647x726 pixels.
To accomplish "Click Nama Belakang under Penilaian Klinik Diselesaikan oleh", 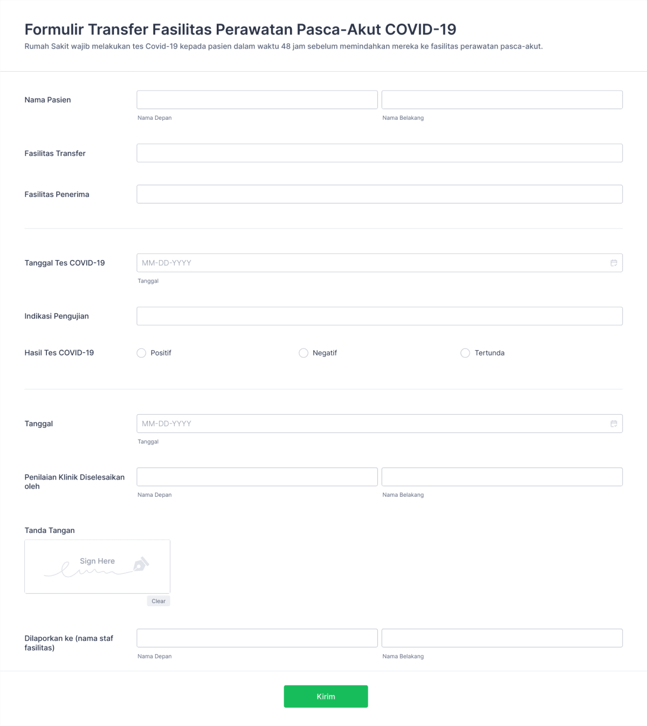I will click(x=502, y=476).
